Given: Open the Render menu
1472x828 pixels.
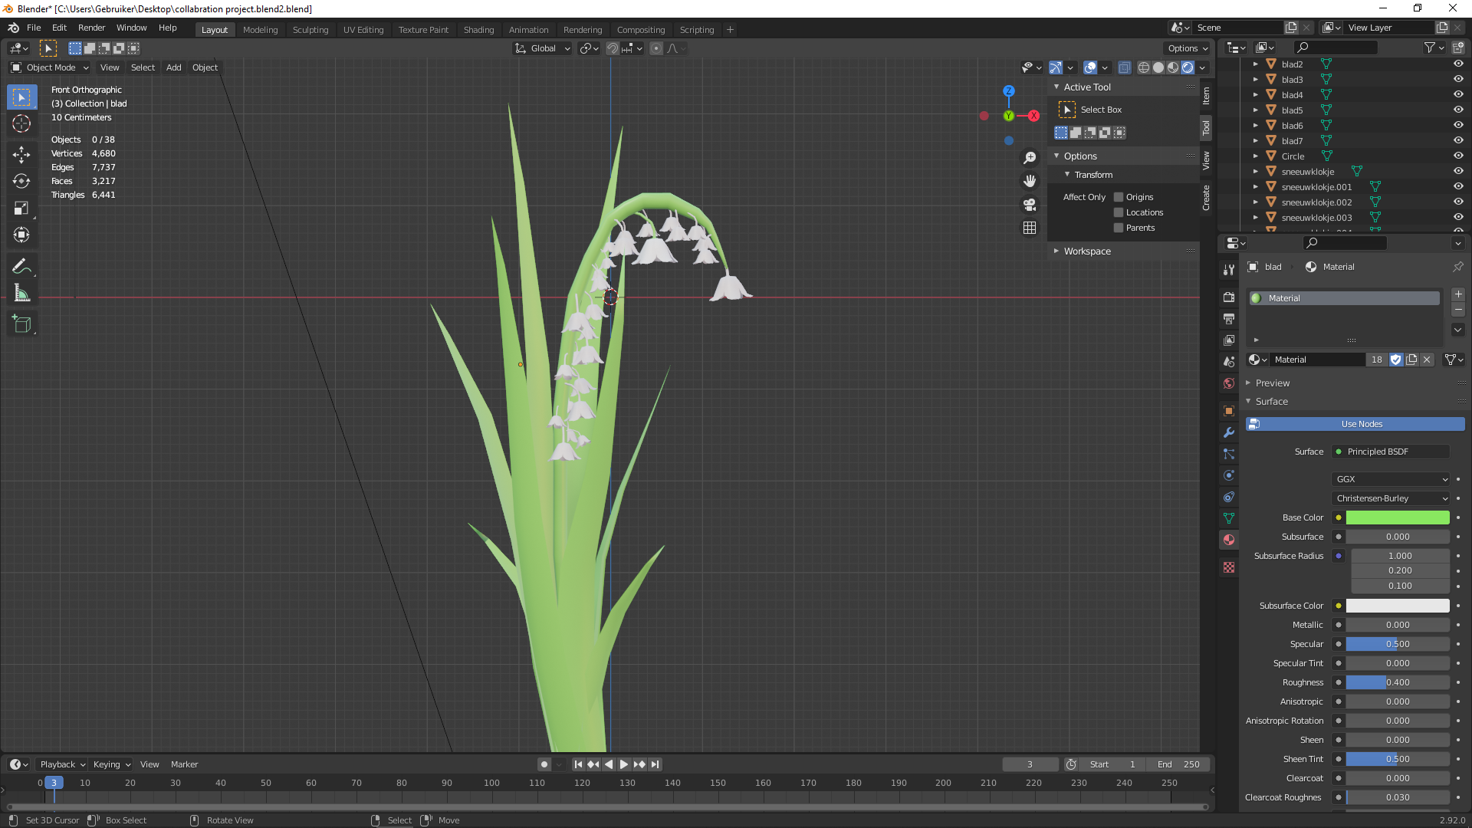Looking at the screenshot, I should click(91, 28).
